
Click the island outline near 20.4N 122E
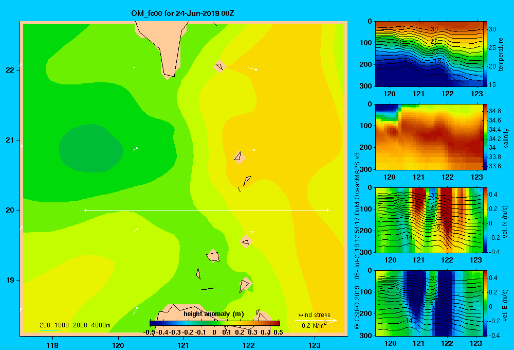(x=247, y=180)
